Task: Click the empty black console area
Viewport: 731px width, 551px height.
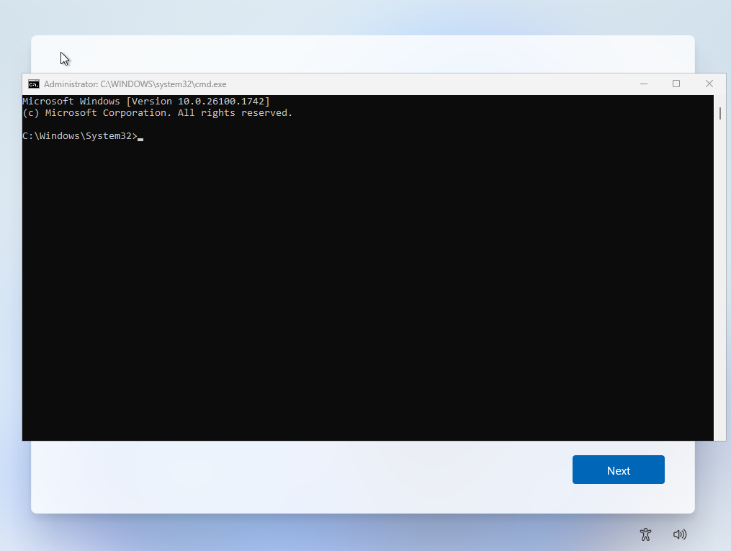Action: pos(360,288)
